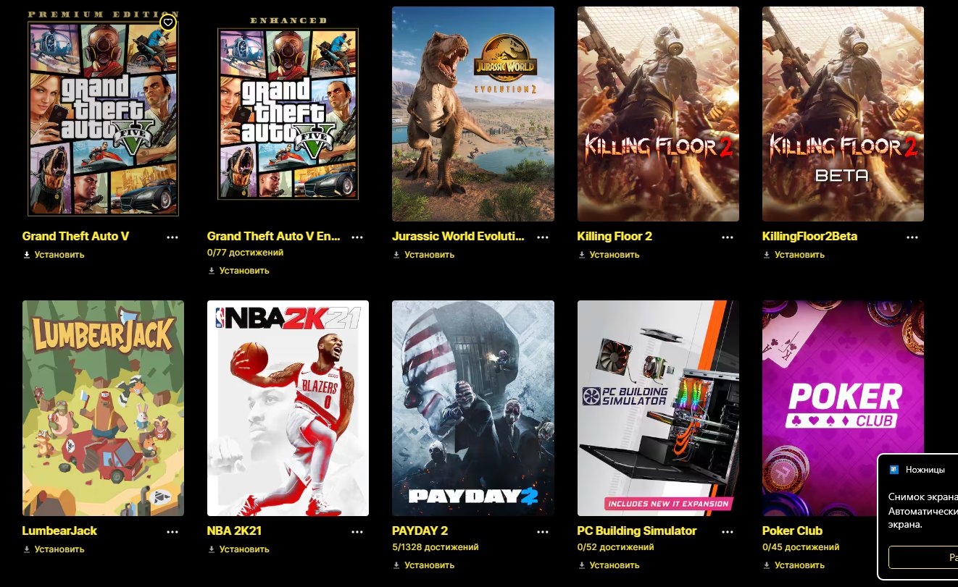Click the install download icon under LumbearJack
Screen dimensions: 958x587
27,549
